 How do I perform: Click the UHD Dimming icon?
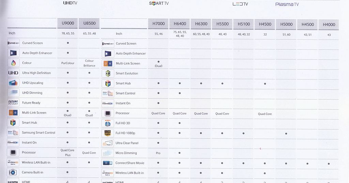coord(13,93)
